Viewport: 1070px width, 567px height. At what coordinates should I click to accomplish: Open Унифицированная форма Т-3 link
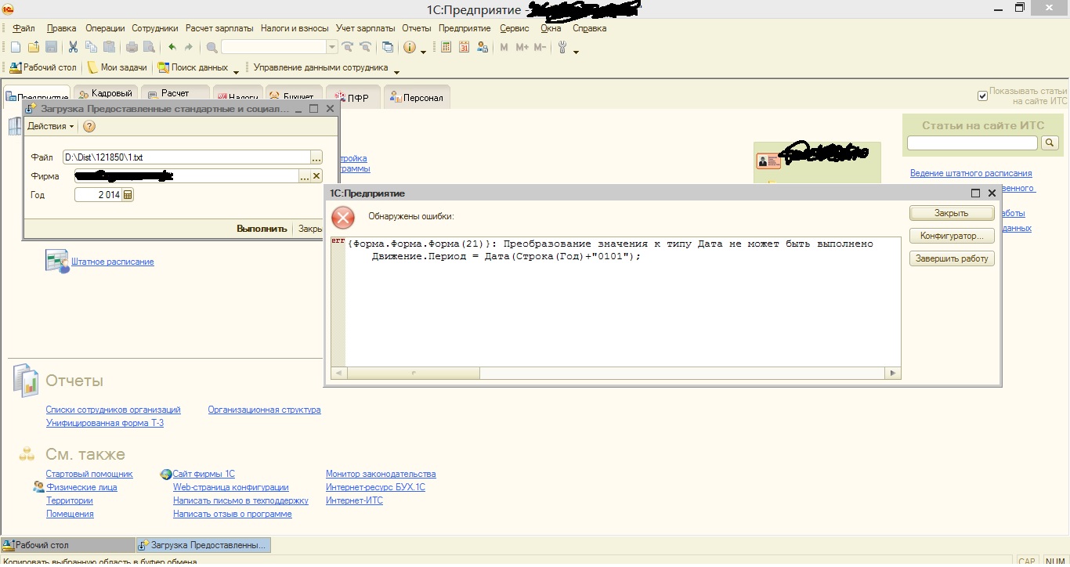coord(104,423)
